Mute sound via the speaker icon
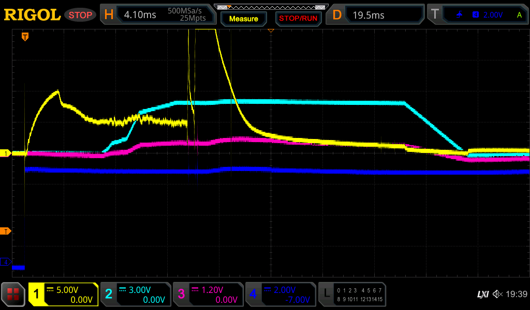The width and height of the screenshot is (530, 310). 498,295
